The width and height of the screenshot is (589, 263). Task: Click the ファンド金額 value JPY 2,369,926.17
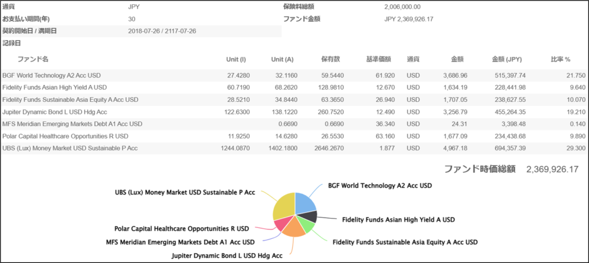coord(409,19)
